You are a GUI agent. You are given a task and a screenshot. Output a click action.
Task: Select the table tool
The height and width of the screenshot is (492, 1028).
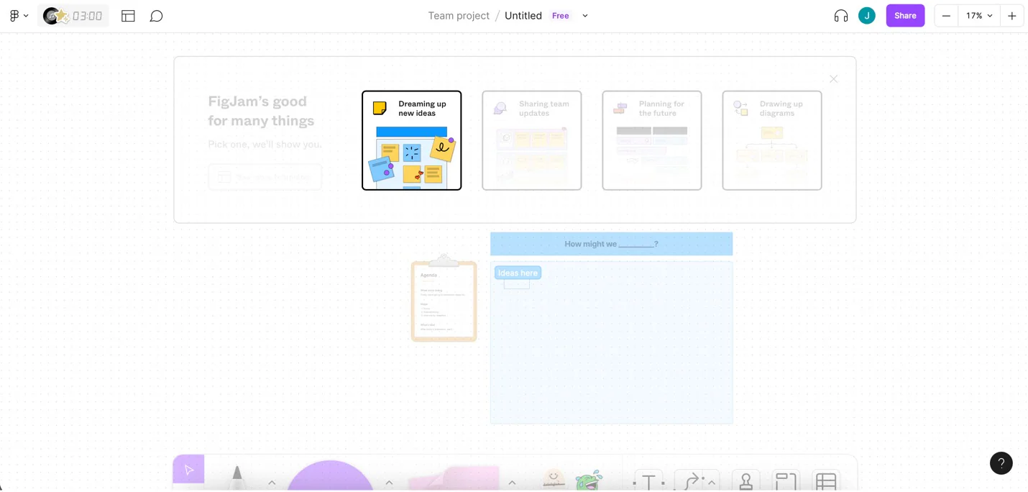tap(826, 482)
